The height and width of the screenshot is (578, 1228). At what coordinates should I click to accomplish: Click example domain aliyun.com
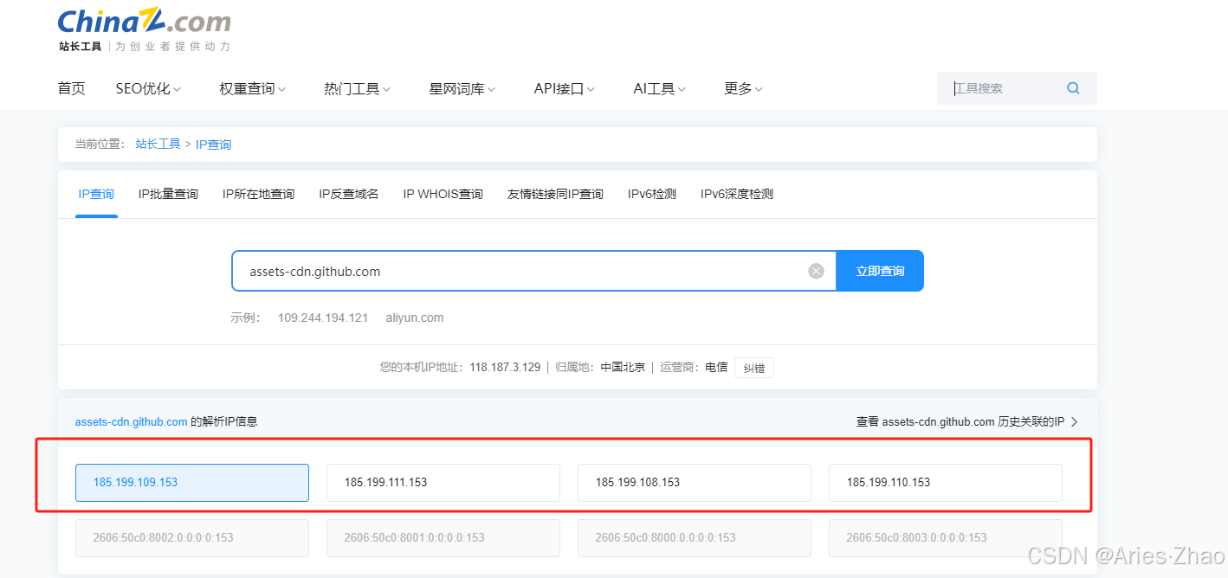pyautogui.click(x=415, y=318)
